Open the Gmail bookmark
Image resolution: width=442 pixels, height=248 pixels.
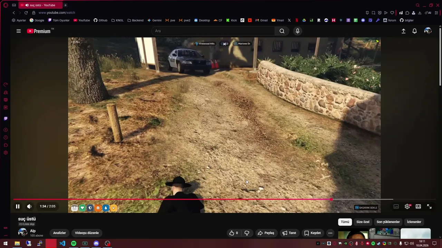[261, 20]
